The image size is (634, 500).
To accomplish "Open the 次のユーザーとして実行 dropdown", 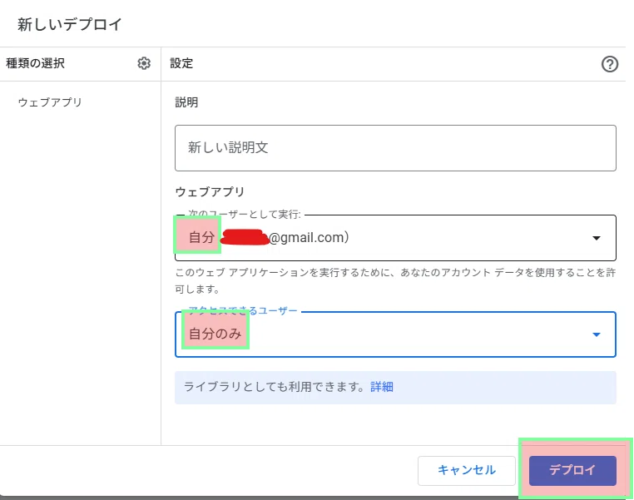I will coord(395,238).
